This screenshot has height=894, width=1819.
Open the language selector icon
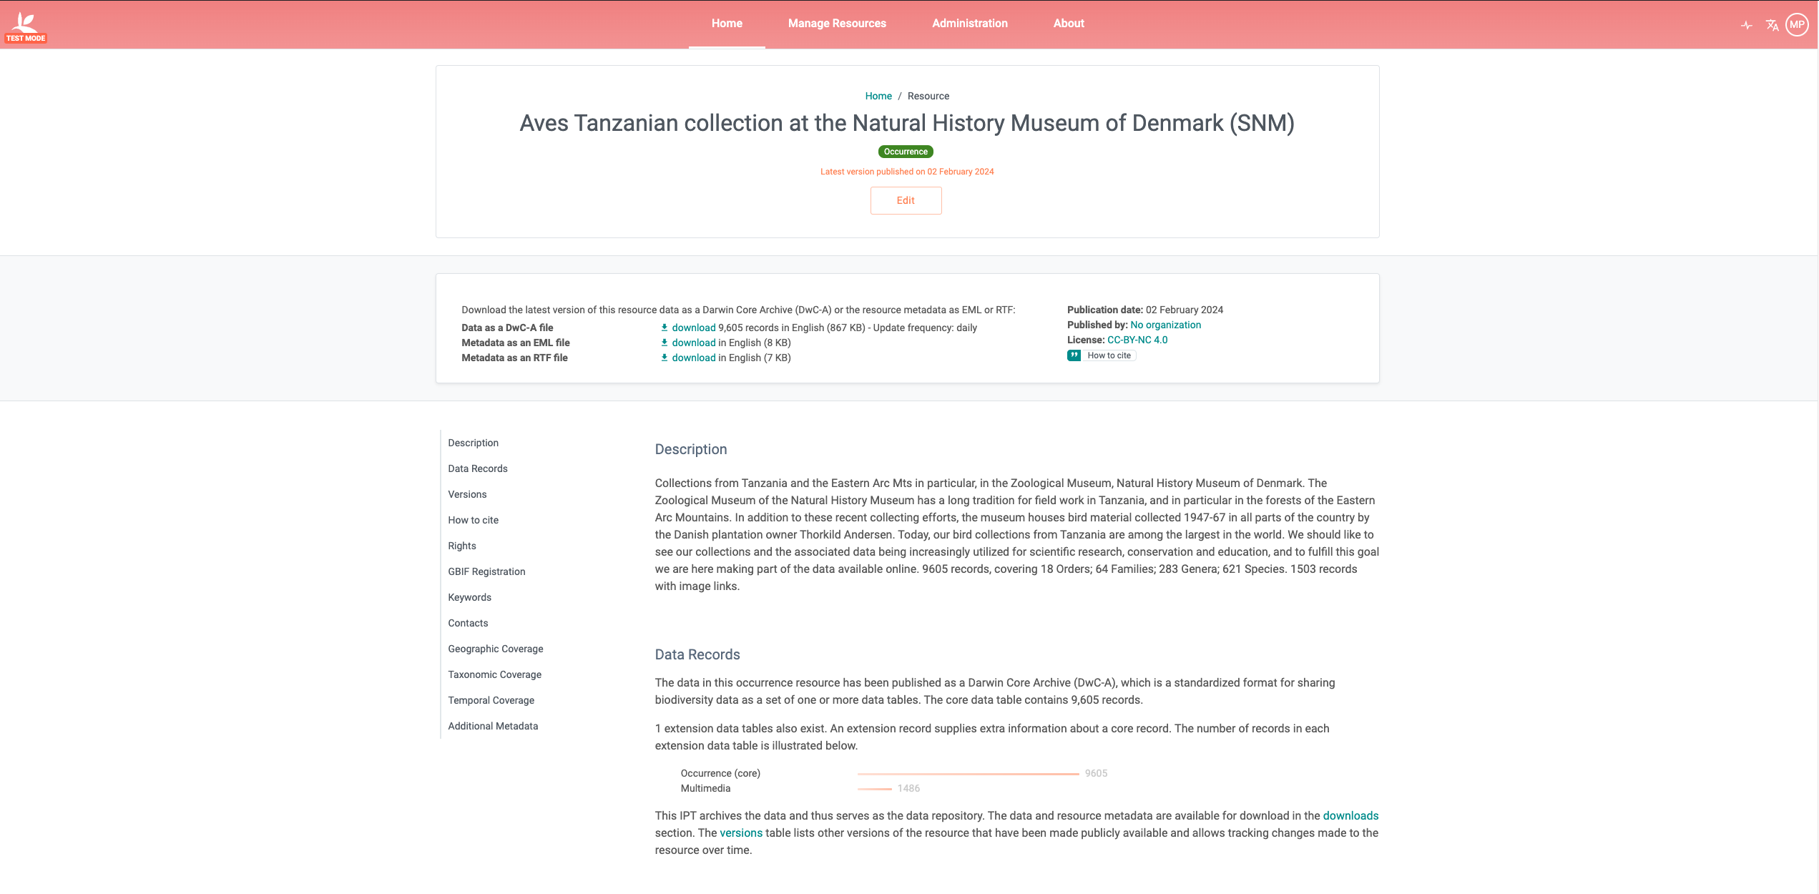point(1773,25)
